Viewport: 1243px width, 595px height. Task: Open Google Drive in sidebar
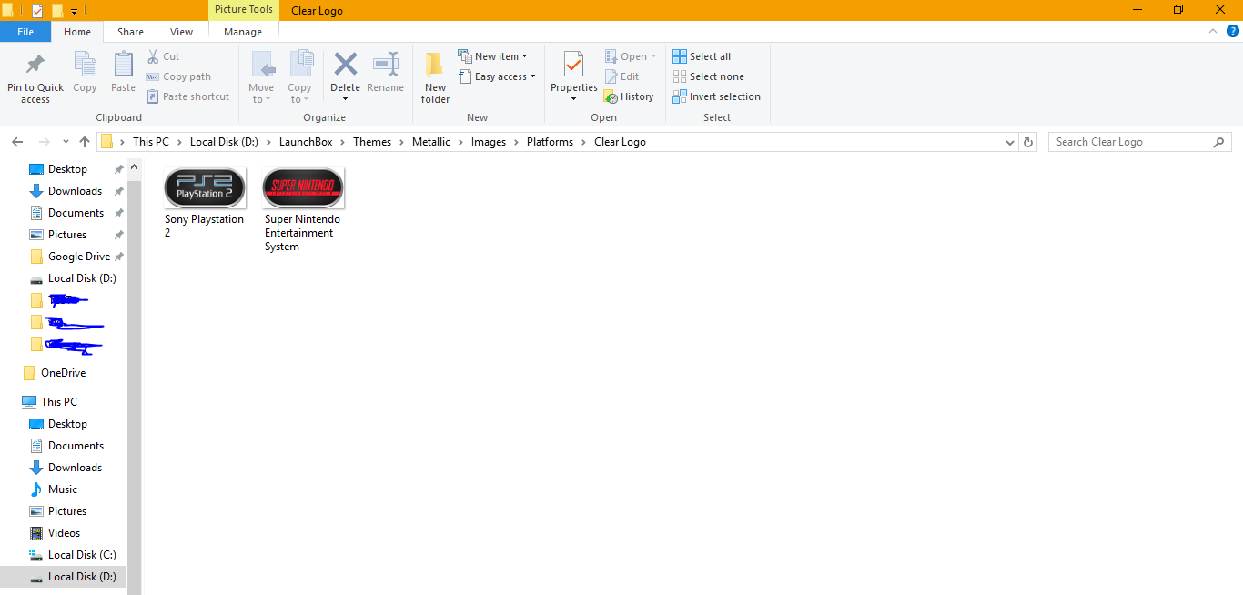coord(79,257)
